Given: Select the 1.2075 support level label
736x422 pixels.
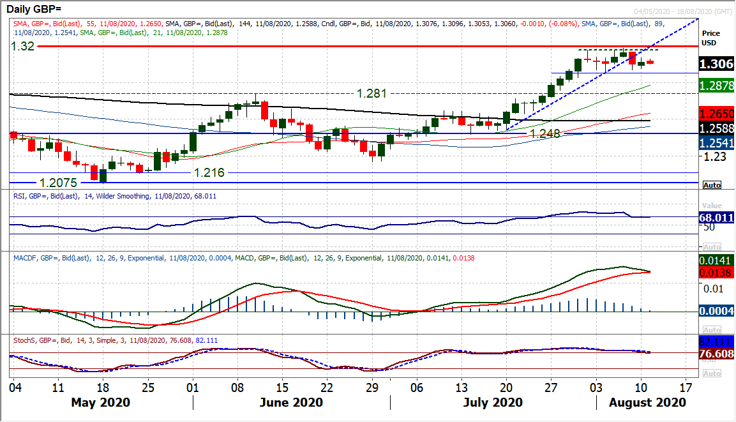Looking at the screenshot, I should click(59, 182).
